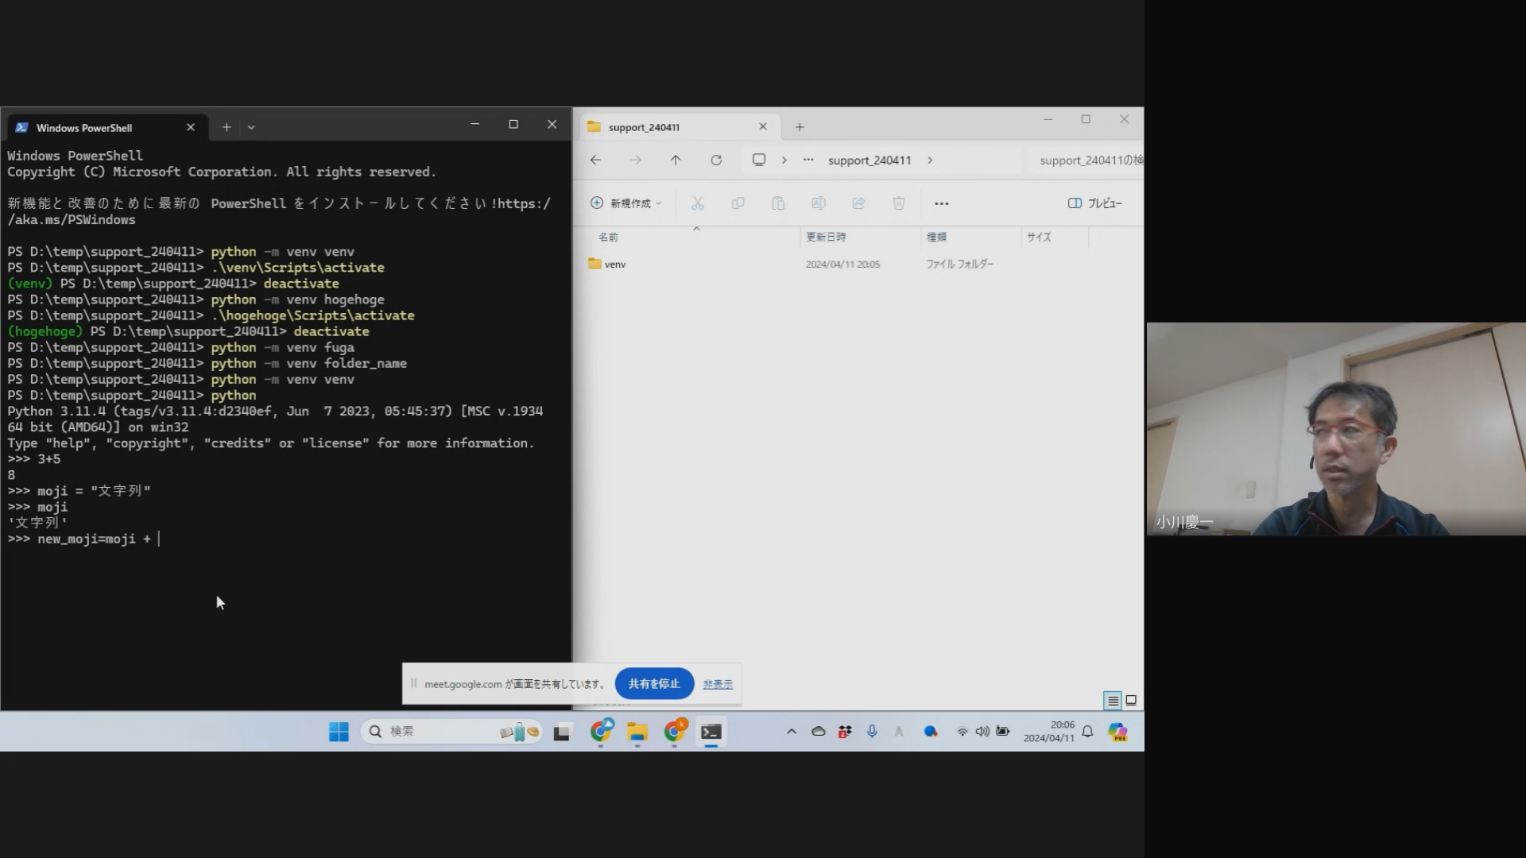Click the cut scissors icon
This screenshot has height=858, width=1526.
pos(698,203)
